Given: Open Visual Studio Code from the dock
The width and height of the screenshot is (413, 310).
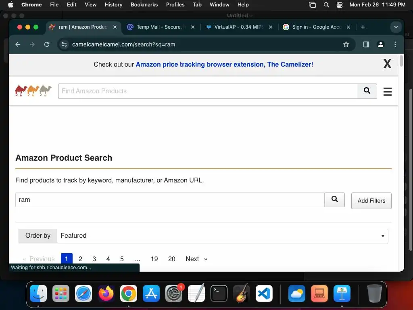Looking at the screenshot, I should coord(264,293).
